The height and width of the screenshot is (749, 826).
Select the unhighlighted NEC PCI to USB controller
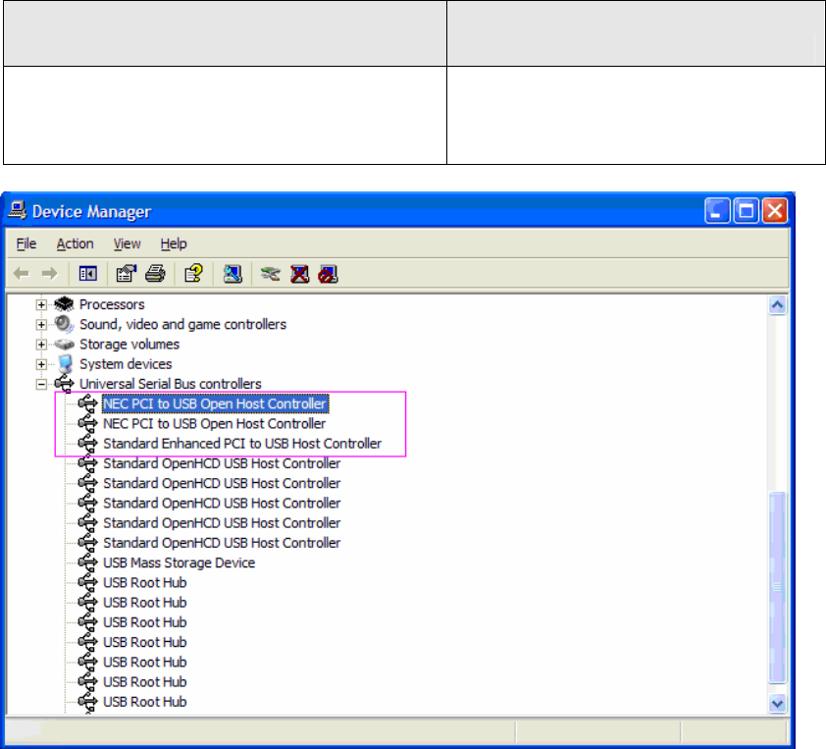(215, 424)
